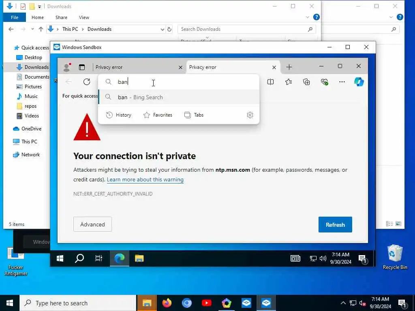
Task: Click 'This PC' in Explorer breadcrumb
Action: [70, 29]
